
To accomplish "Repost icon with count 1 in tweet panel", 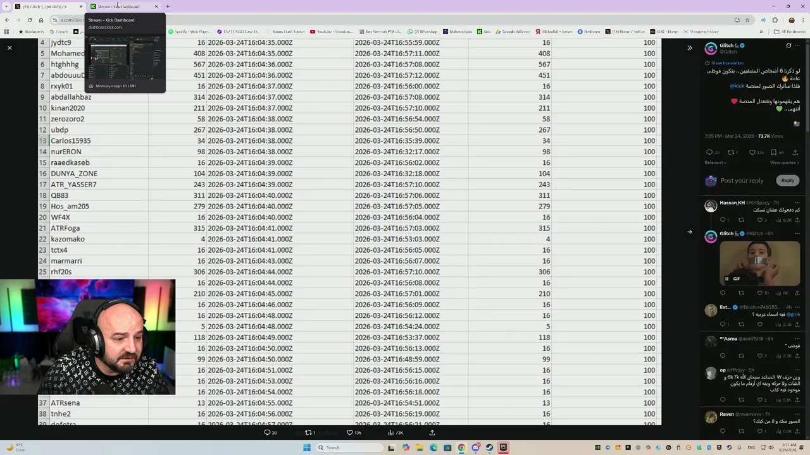I will (730, 152).
